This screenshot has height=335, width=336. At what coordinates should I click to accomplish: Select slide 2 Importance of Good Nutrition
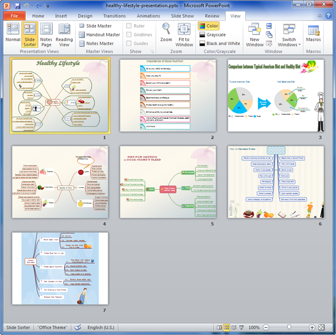[x=168, y=96]
